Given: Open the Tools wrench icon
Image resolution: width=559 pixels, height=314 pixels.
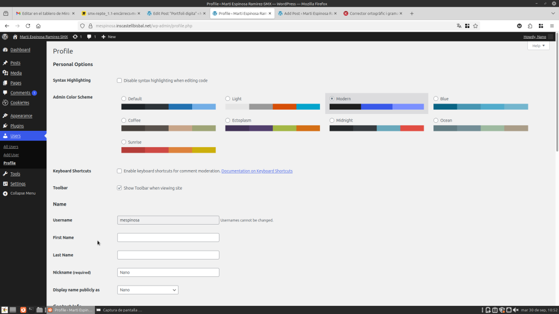Looking at the screenshot, I should click(x=5, y=174).
